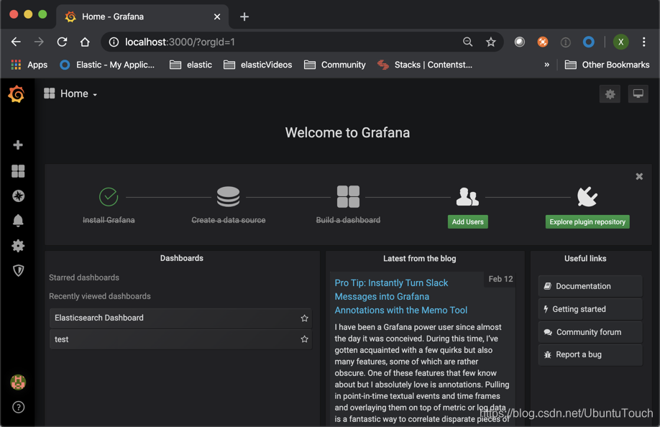
Task: Click the Grafana logo in the sidebar
Action: 17,94
